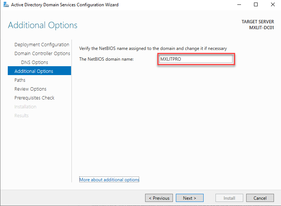Click the greyed-out Results step
281x206 pixels.
tap(21, 116)
